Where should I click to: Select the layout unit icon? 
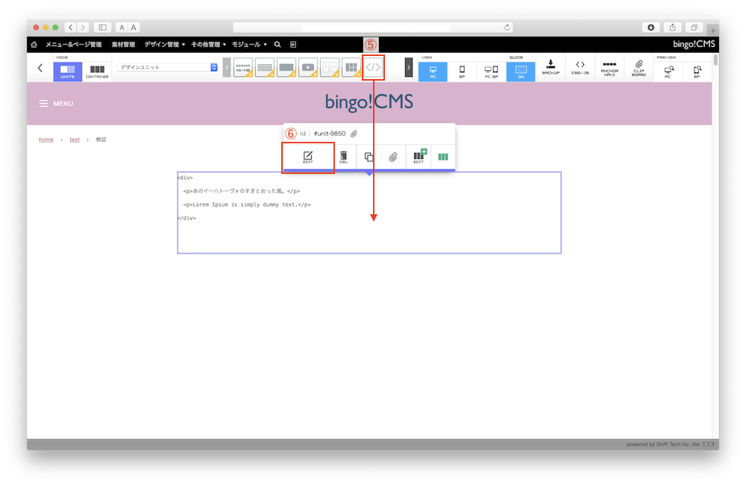tap(330, 68)
